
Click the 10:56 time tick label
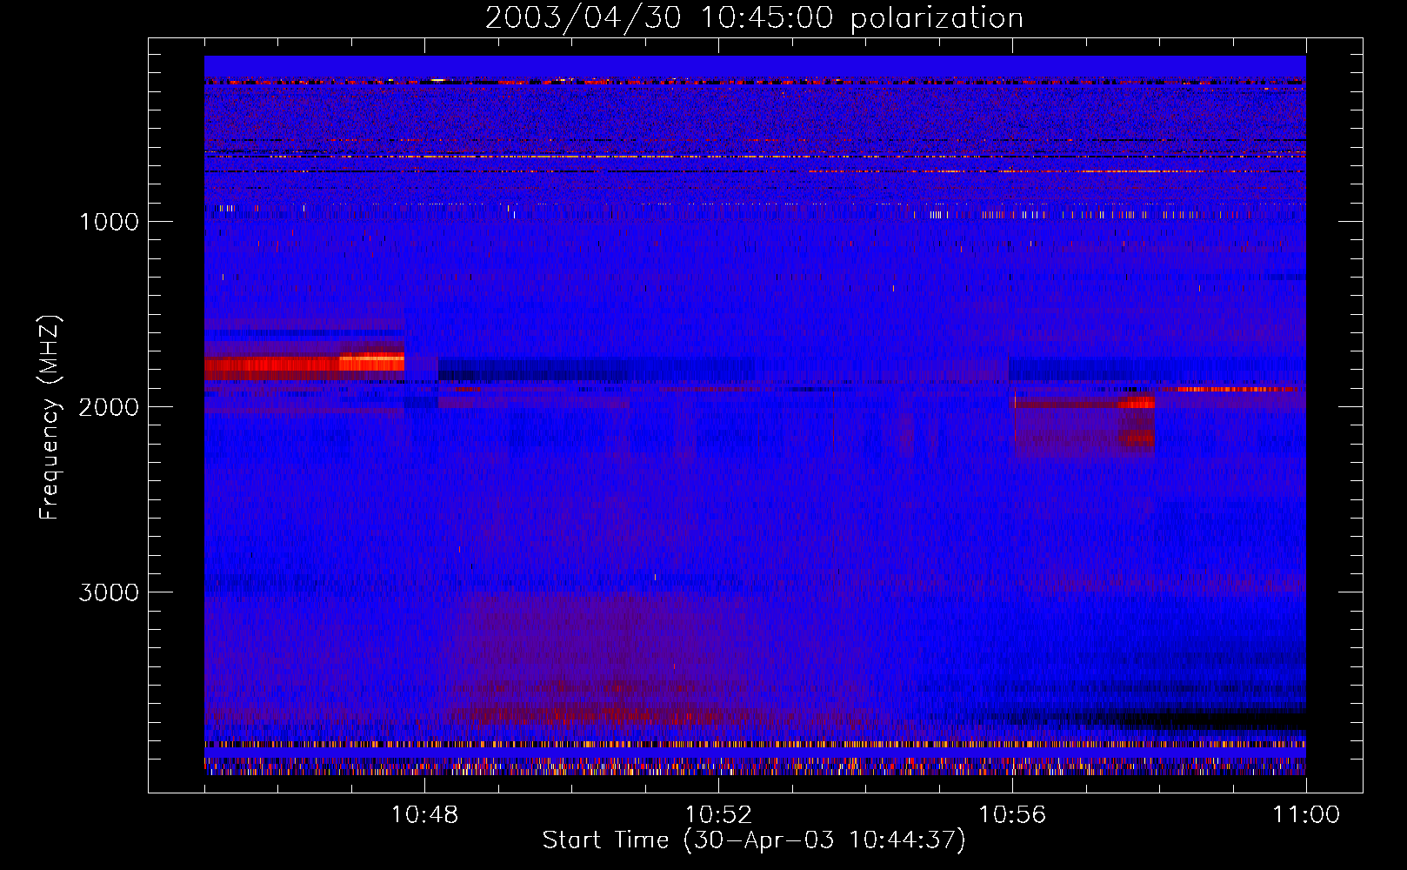(x=1012, y=815)
